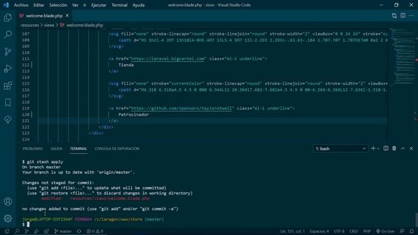Open the Ver menu
This screenshot has height=235, width=418.
click(x=75, y=5)
